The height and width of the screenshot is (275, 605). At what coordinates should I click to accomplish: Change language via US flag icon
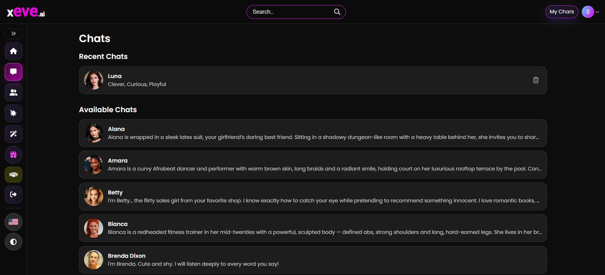(x=13, y=222)
